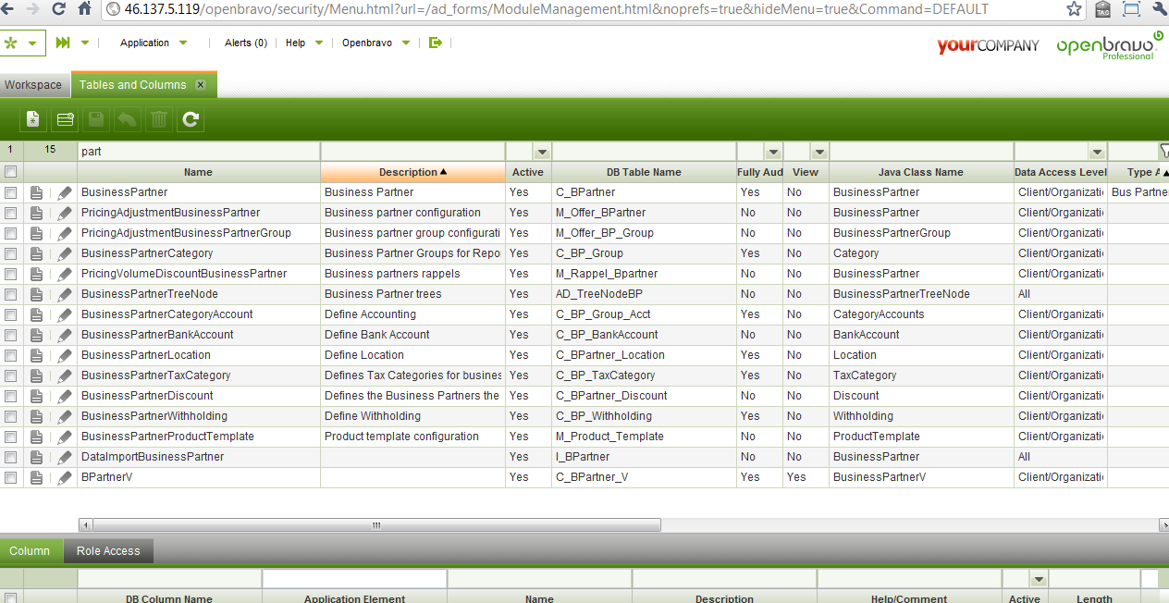1169x603 pixels.
Task: Click edit pencil for BPartnerV row
Action: click(x=65, y=477)
